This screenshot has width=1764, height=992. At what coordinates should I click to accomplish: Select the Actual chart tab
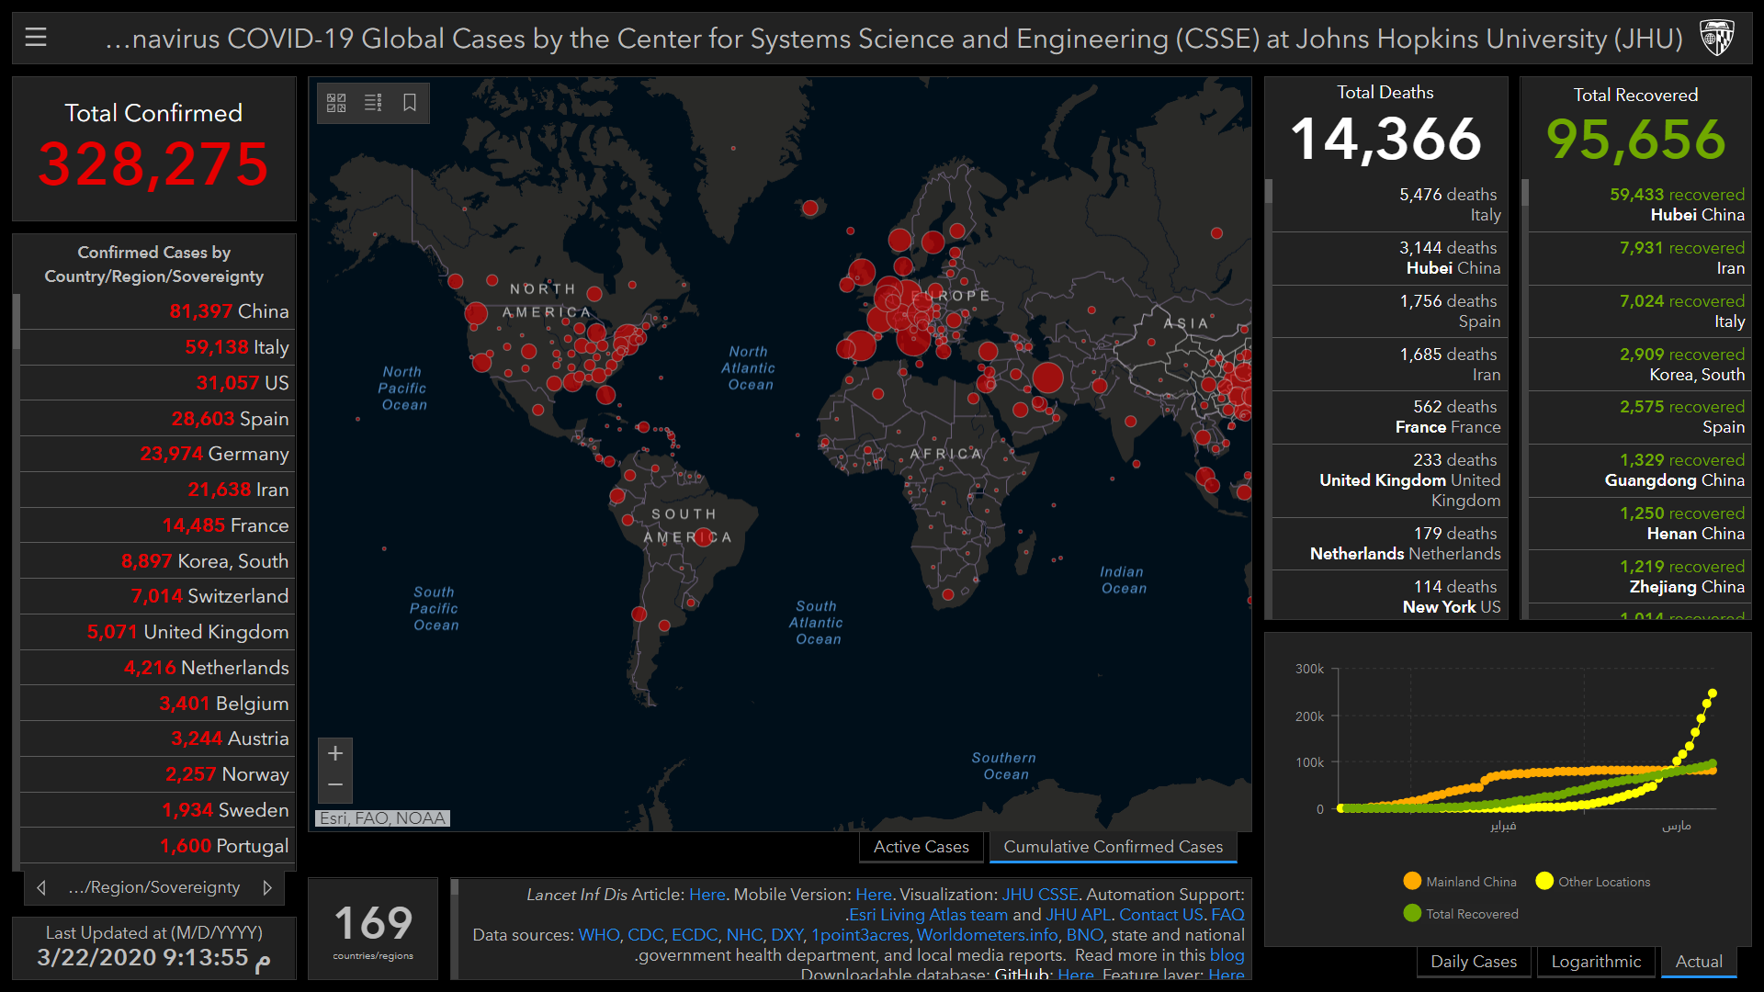coord(1699,962)
